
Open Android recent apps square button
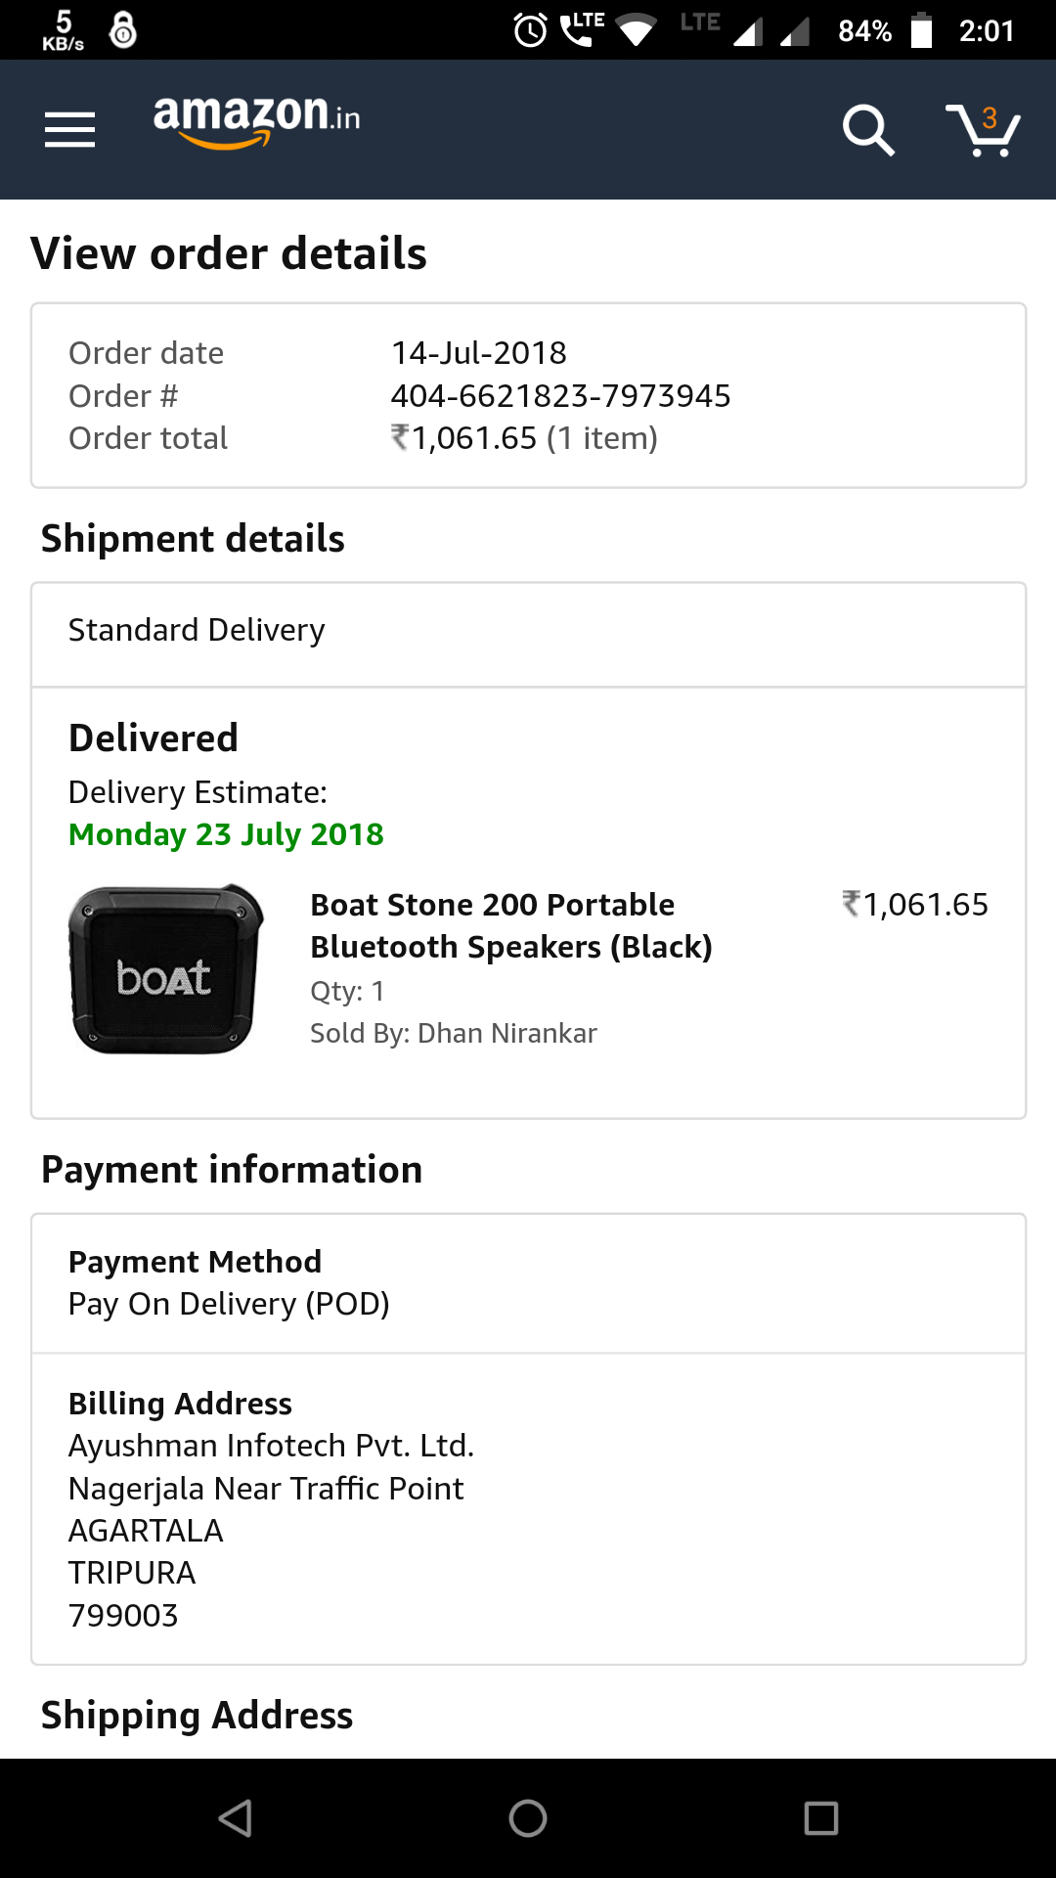pos(820,1818)
